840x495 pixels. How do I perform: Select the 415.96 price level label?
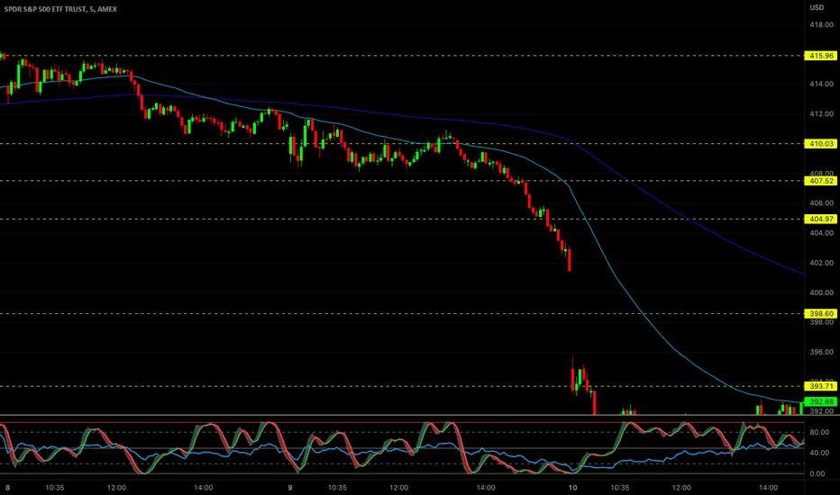[x=821, y=56]
